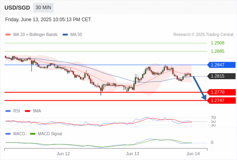
Task: Select the 1.2847 blue pivot price tag
Action: (x=221, y=65)
